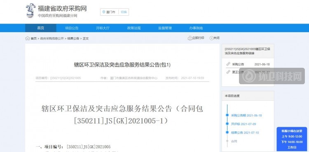Click the 立即打印 text button

pos(198,38)
